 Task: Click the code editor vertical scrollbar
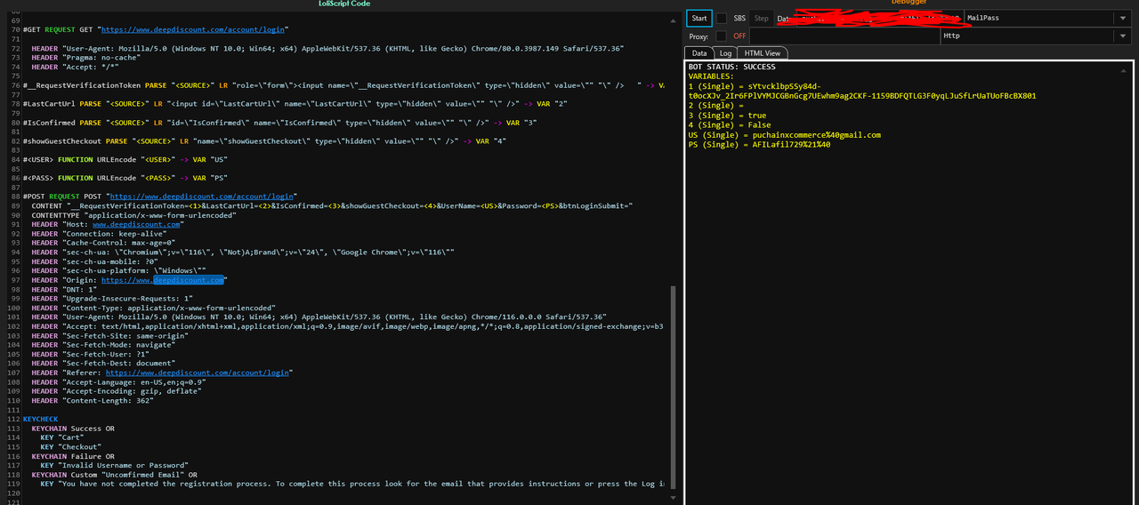tap(673, 387)
